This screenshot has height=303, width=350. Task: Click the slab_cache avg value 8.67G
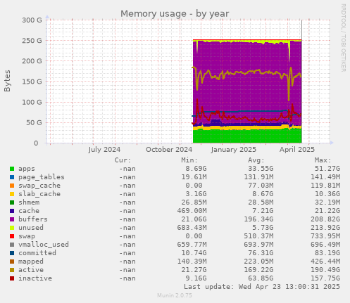[263, 194]
